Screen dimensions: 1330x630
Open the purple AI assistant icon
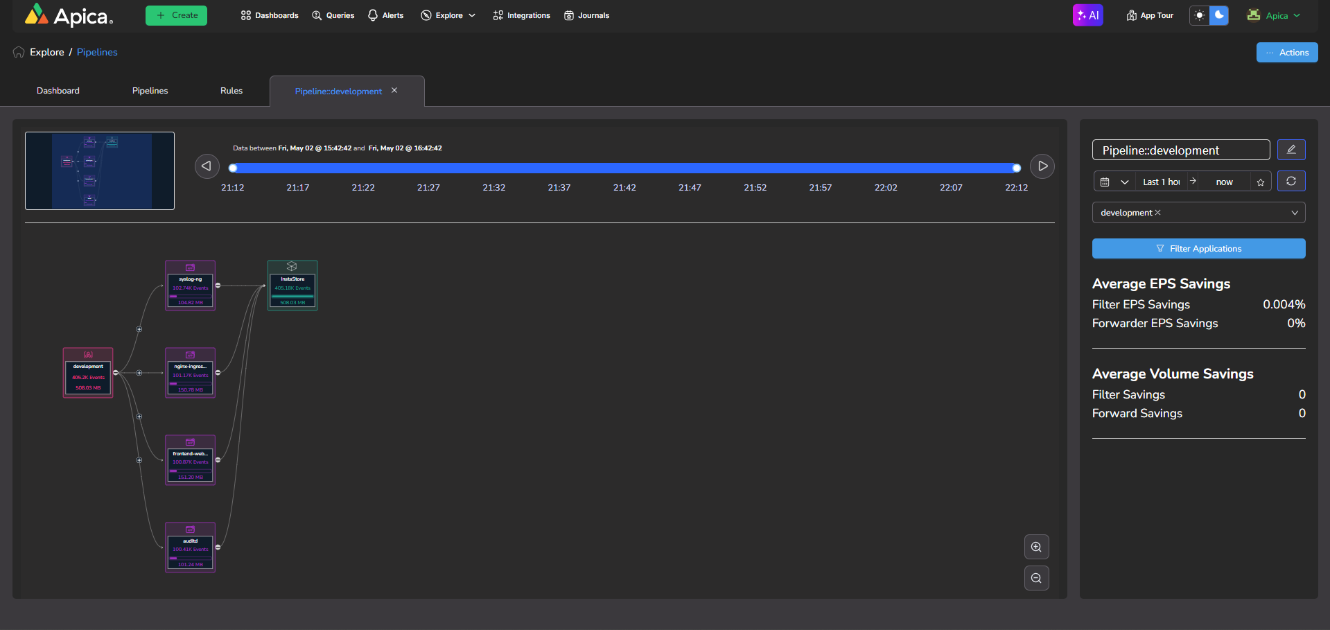tap(1087, 15)
